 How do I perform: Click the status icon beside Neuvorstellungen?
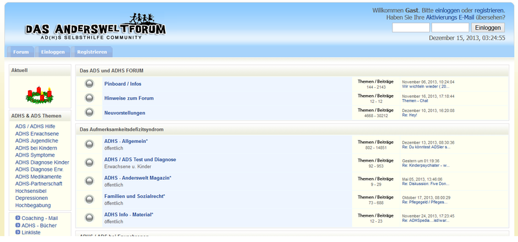(x=89, y=113)
